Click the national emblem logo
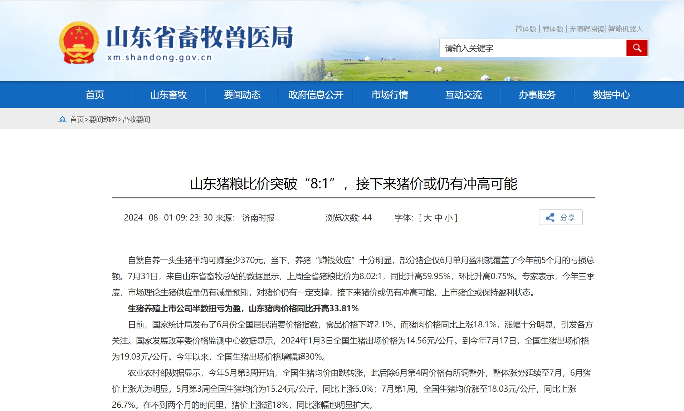684x411 pixels. click(79, 43)
